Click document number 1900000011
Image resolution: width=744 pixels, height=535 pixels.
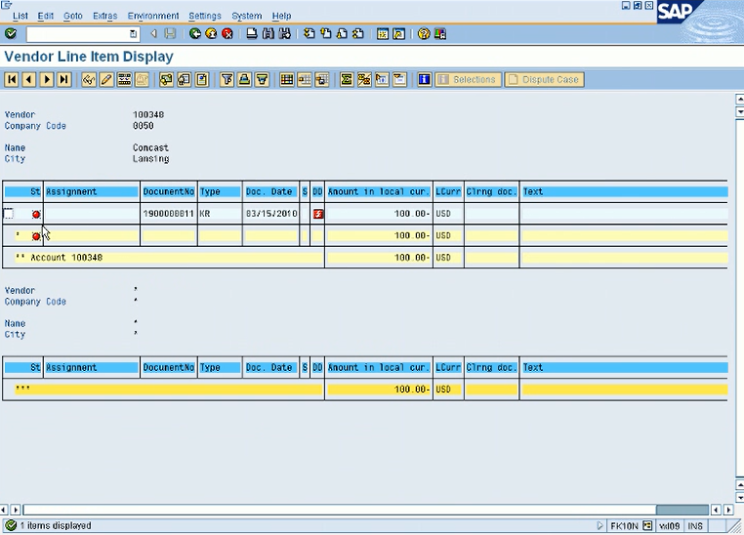point(169,214)
